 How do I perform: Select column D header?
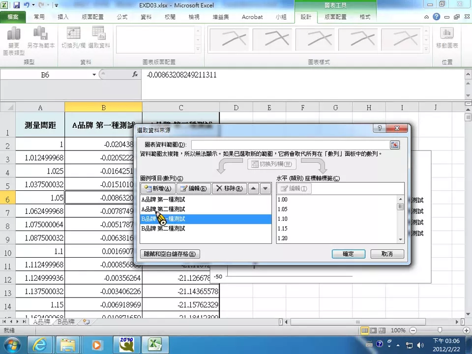pyautogui.click(x=236, y=108)
